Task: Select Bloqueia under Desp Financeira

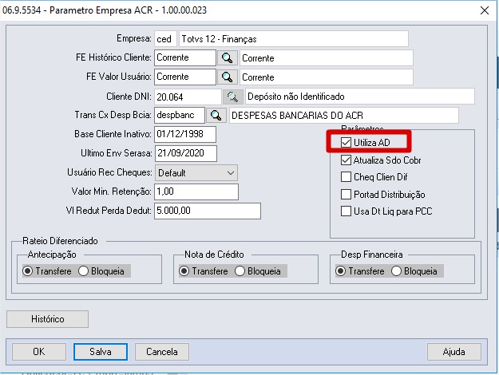Action: click(396, 271)
